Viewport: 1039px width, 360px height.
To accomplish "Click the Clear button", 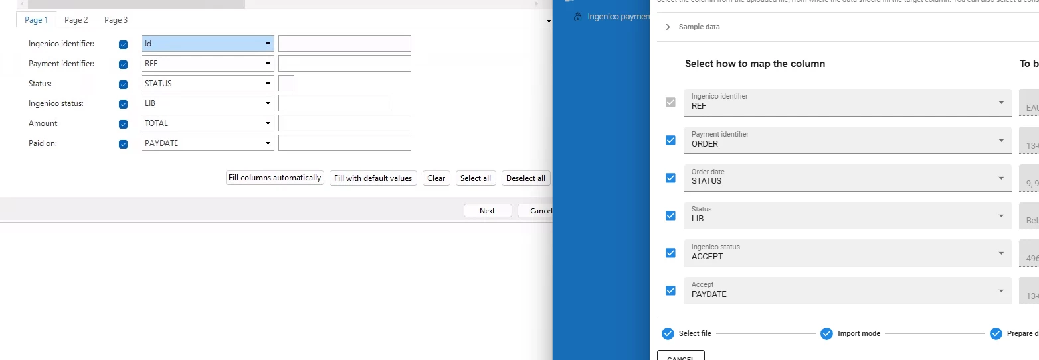I will (x=436, y=178).
